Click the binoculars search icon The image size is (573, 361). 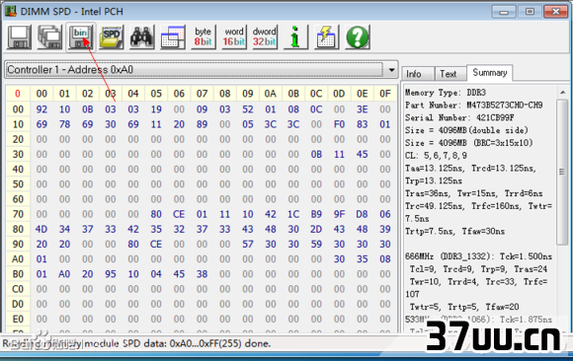[x=142, y=36]
